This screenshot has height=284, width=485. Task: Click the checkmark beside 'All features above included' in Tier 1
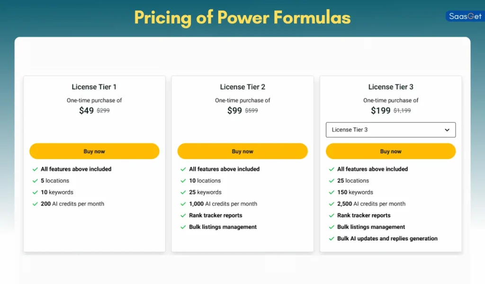(x=35, y=169)
